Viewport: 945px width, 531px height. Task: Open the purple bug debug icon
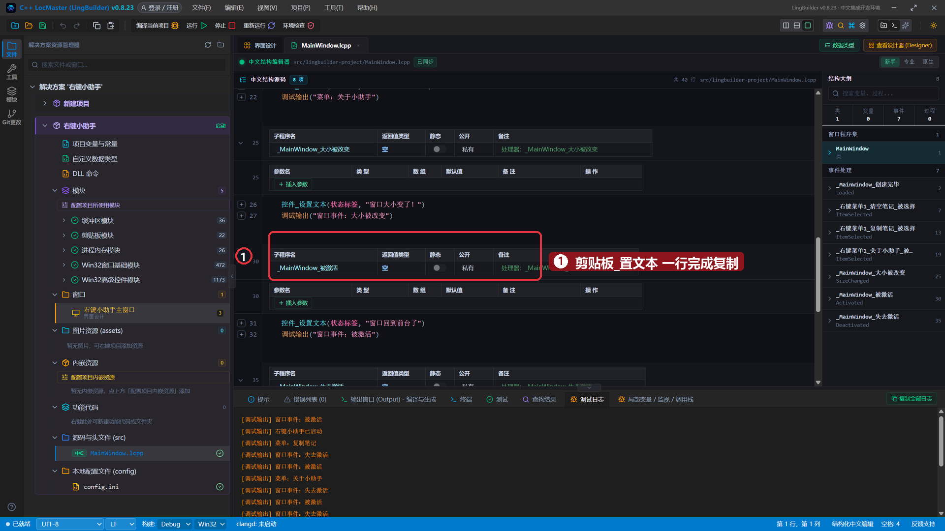(829, 26)
